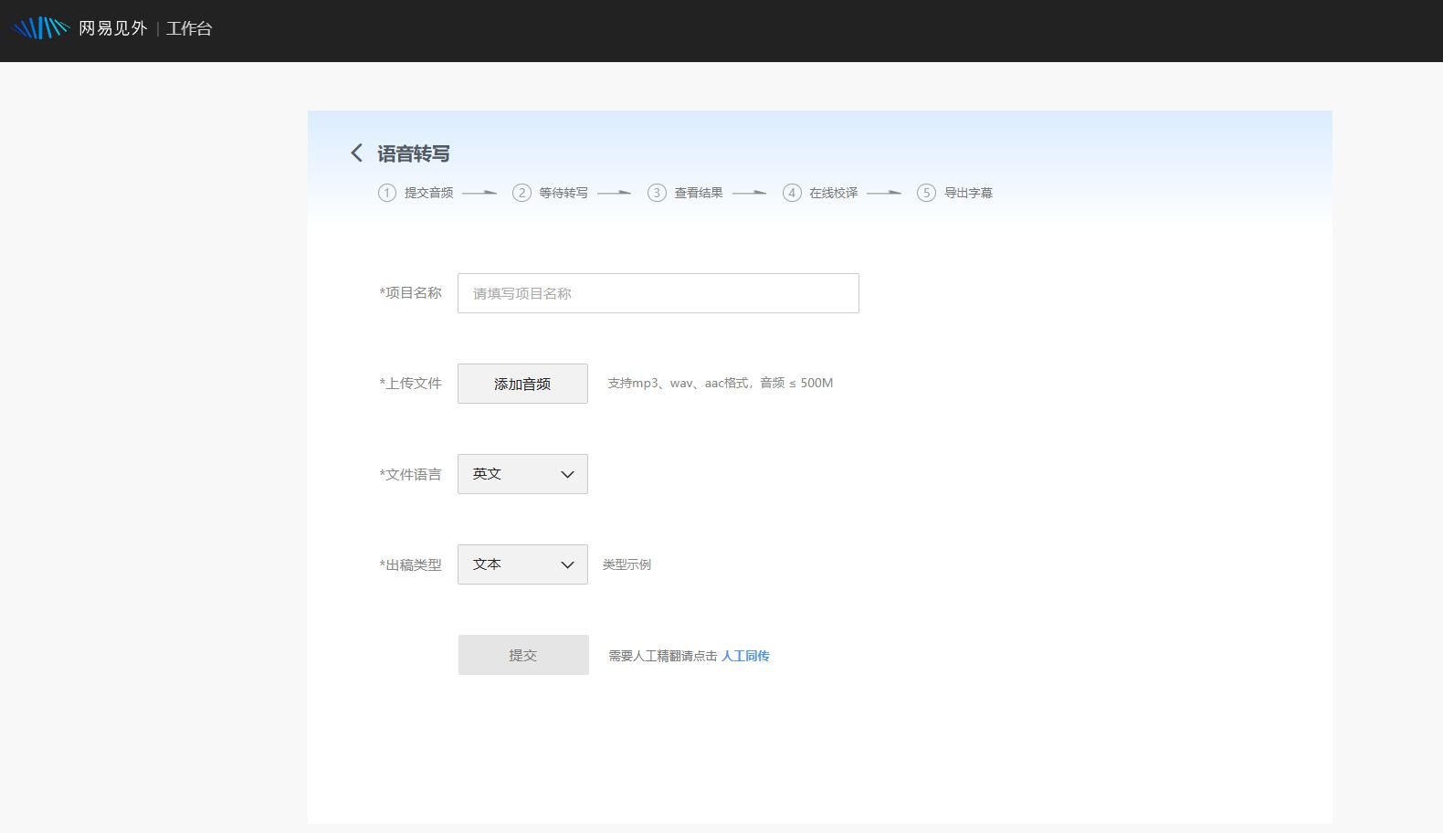Open the 类型示例 link
This screenshot has width=1443, height=833.
click(627, 564)
